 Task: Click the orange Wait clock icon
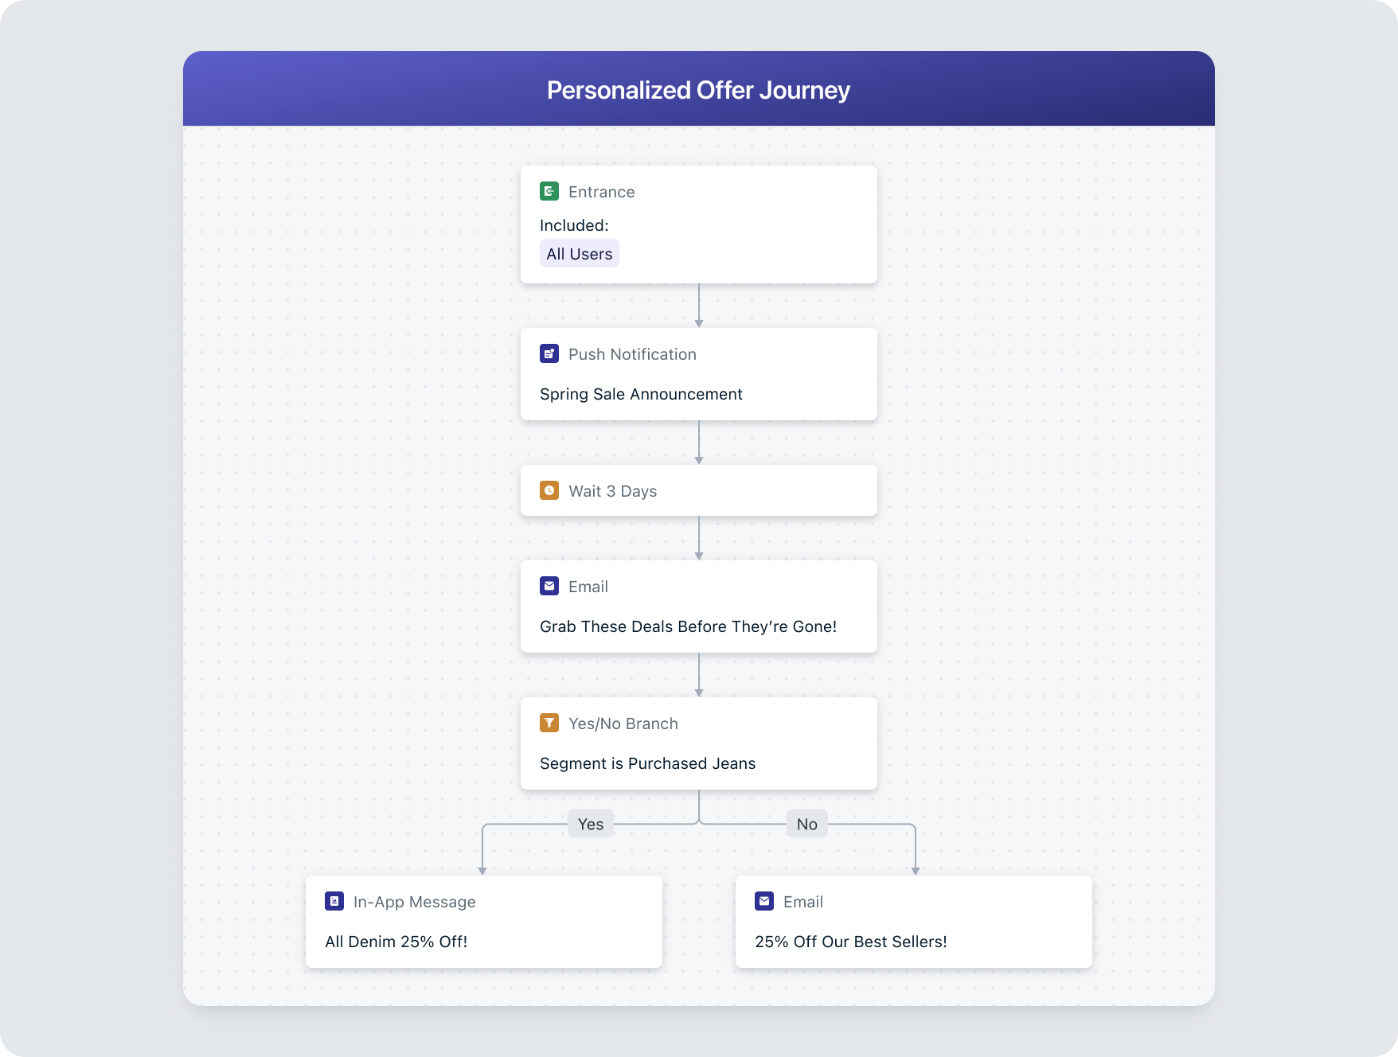(549, 490)
